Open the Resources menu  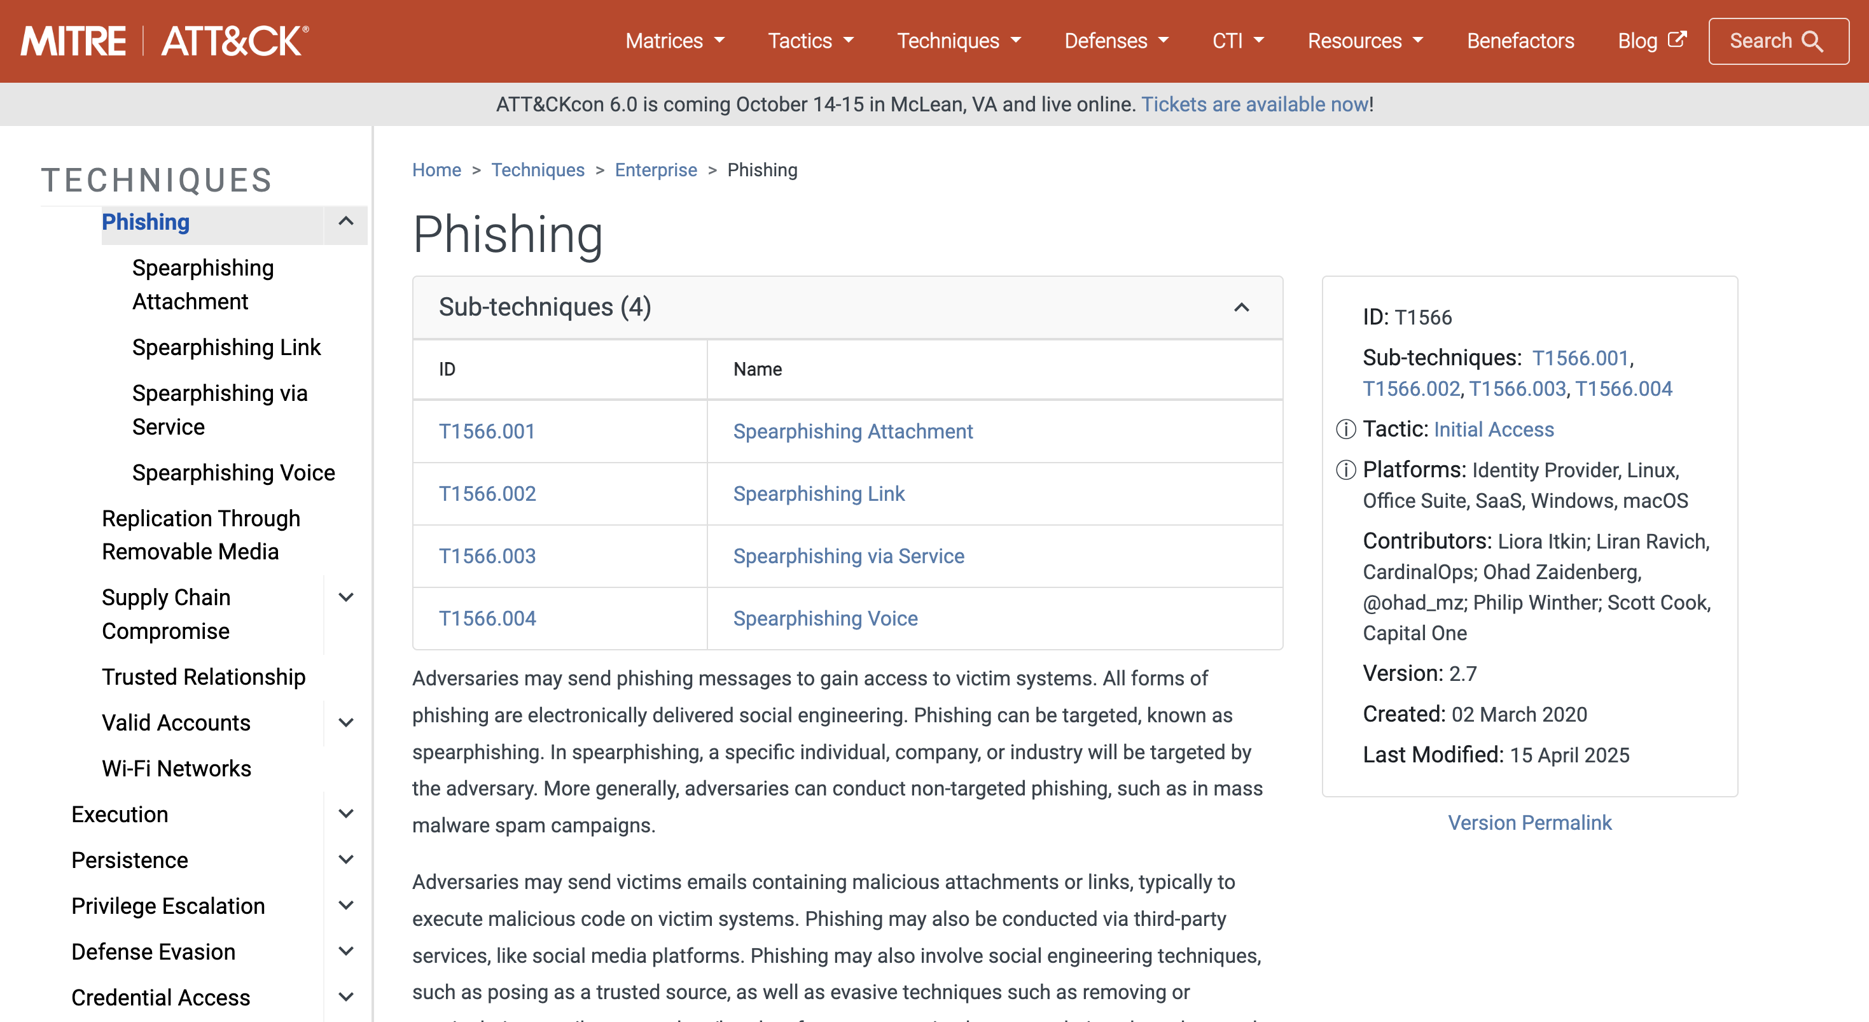click(x=1365, y=41)
